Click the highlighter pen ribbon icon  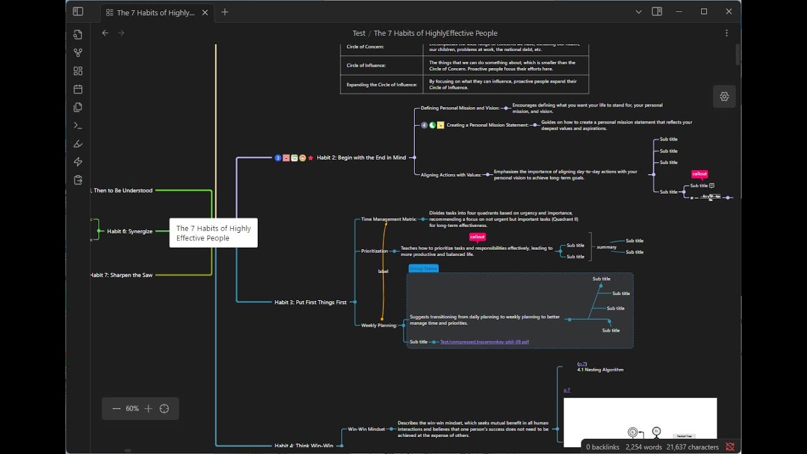[78, 144]
